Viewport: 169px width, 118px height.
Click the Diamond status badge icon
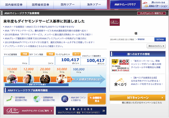[x=115, y=22]
